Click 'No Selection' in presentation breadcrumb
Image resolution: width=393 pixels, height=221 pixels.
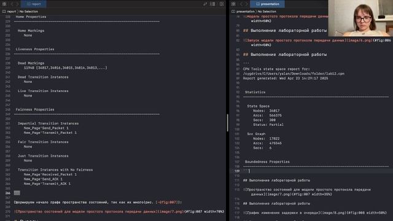pyautogui.click(x=267, y=12)
